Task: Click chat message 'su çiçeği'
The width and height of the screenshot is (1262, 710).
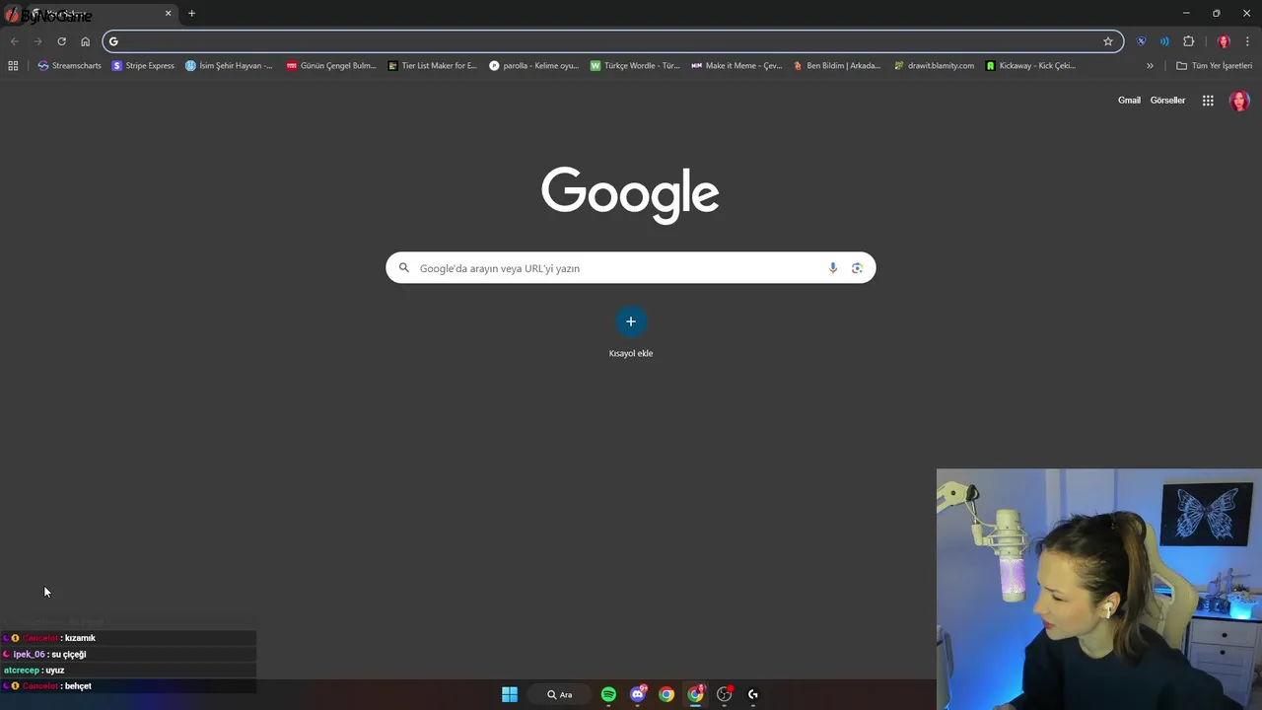Action: click(x=68, y=654)
